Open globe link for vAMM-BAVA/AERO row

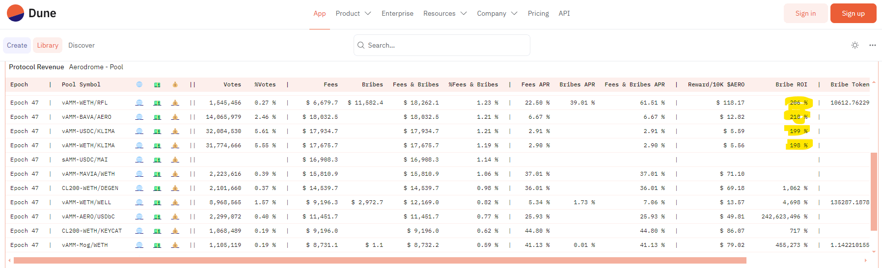point(139,117)
